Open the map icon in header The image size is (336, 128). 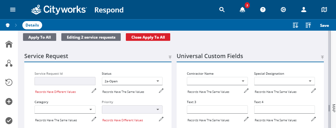(324, 10)
